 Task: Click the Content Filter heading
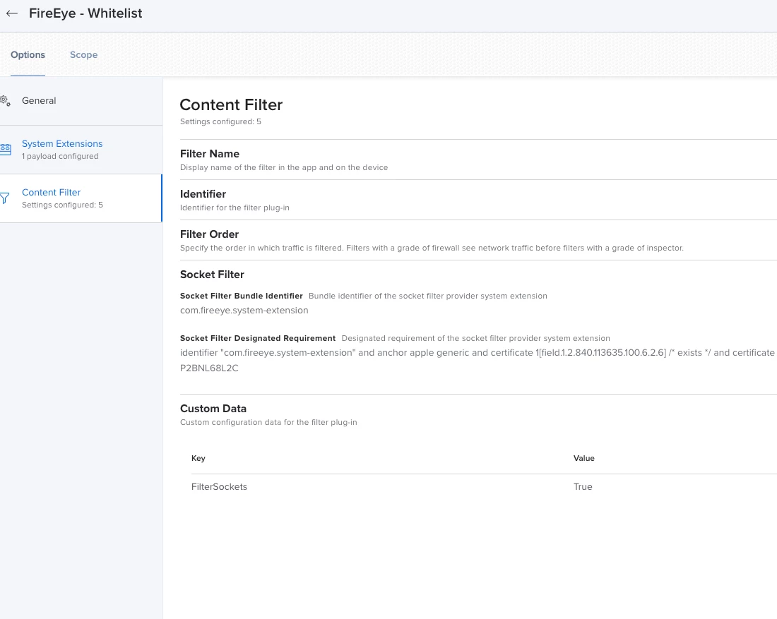[231, 104]
